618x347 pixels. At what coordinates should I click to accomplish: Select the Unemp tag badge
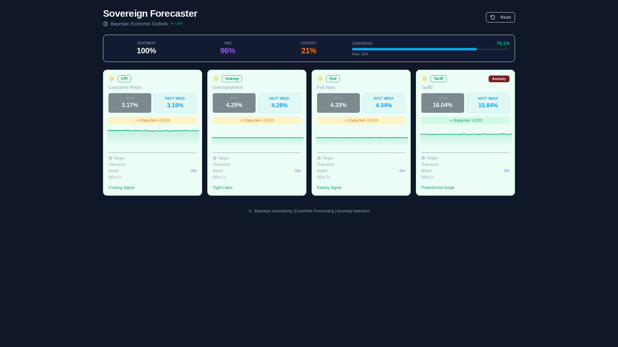pyautogui.click(x=232, y=79)
